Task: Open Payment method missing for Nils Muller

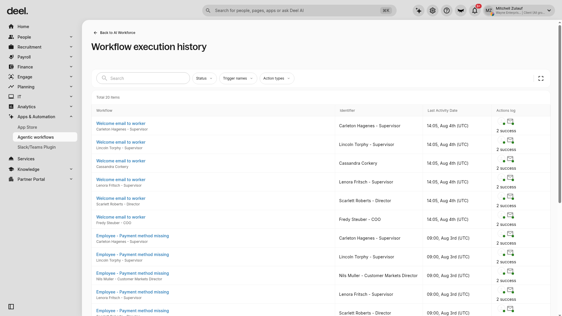Action: [x=132, y=273]
